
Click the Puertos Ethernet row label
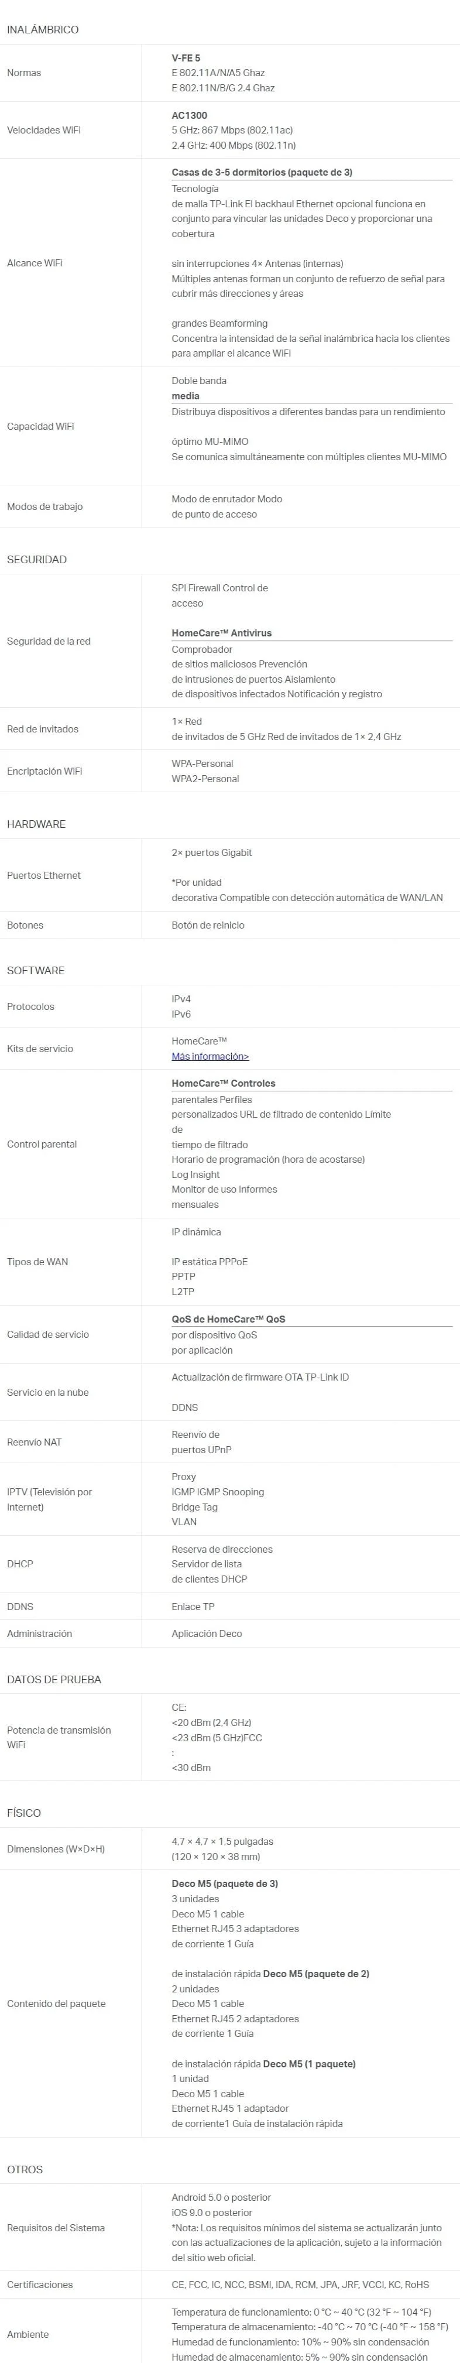(44, 875)
